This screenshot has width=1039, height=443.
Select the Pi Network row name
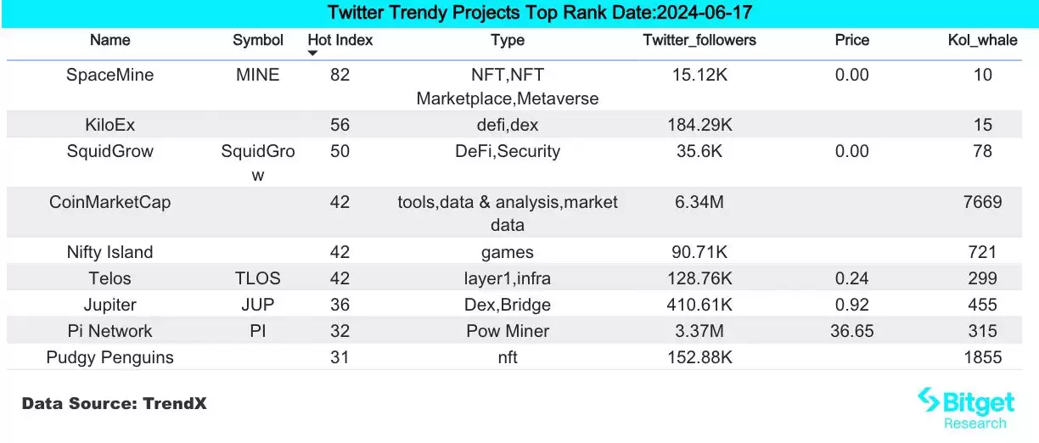coord(110,331)
